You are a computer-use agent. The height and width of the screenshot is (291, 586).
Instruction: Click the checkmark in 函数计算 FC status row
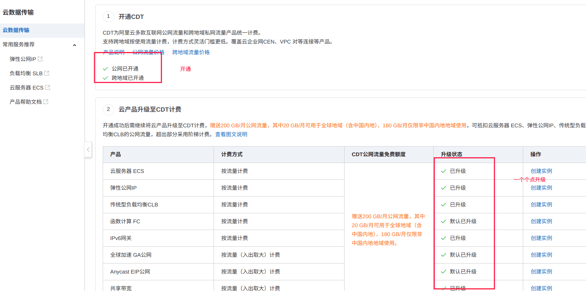click(444, 221)
